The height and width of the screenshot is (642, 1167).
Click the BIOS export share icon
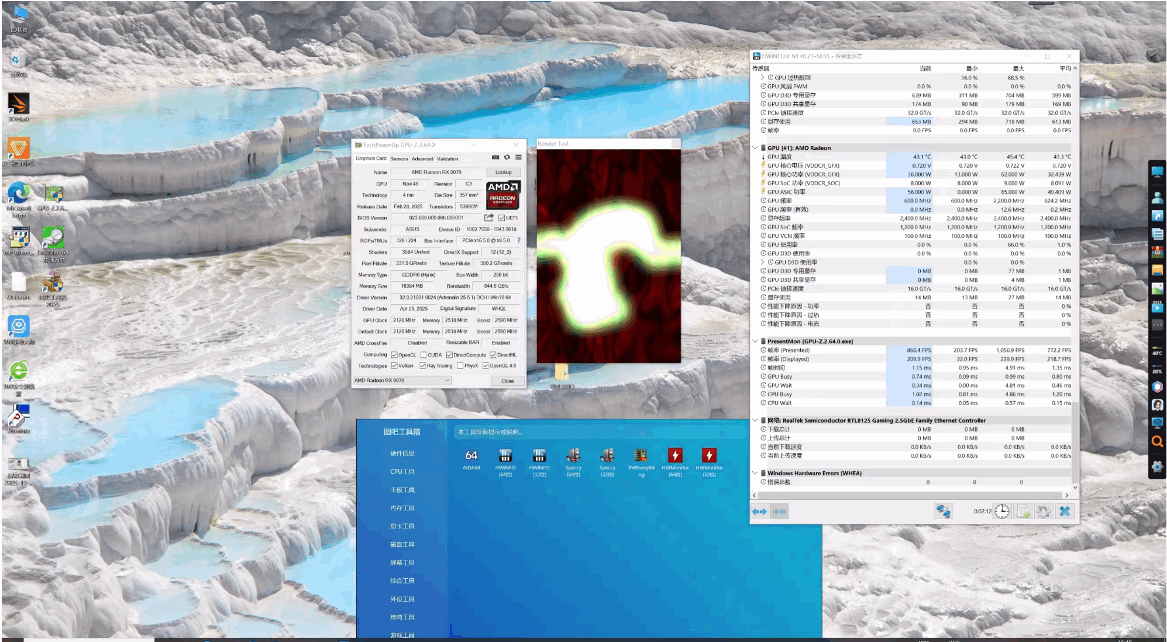pyautogui.click(x=489, y=218)
